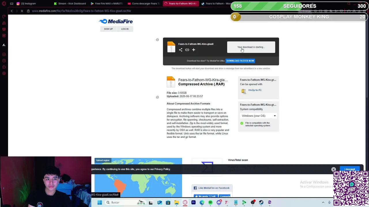Open the history clock sidebar icon

[4, 61]
